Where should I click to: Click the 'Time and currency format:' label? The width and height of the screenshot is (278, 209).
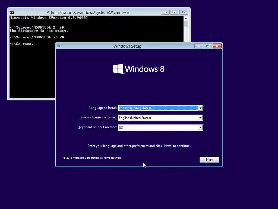click(x=98, y=117)
